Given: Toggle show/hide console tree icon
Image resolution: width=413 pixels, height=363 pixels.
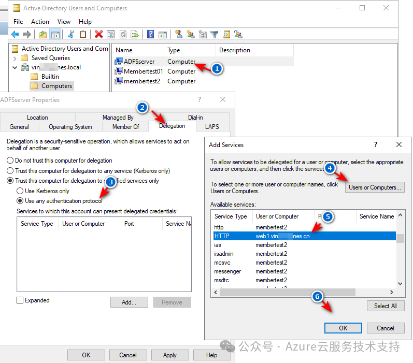Looking at the screenshot, I should point(55,34).
